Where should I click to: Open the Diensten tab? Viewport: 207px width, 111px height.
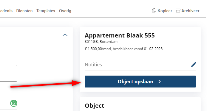click(24, 11)
